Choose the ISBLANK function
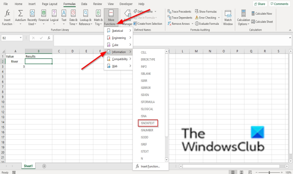The image size is (293, 174). [146, 74]
